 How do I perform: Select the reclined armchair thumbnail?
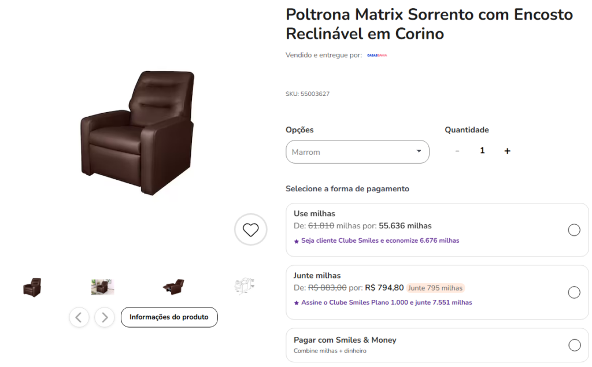click(173, 285)
